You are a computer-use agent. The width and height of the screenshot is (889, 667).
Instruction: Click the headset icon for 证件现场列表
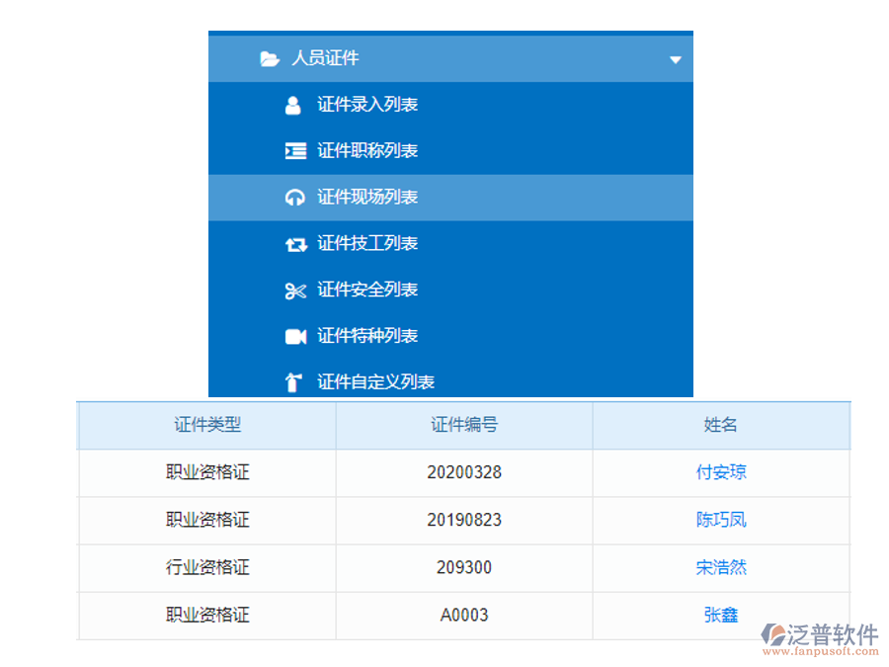(294, 198)
